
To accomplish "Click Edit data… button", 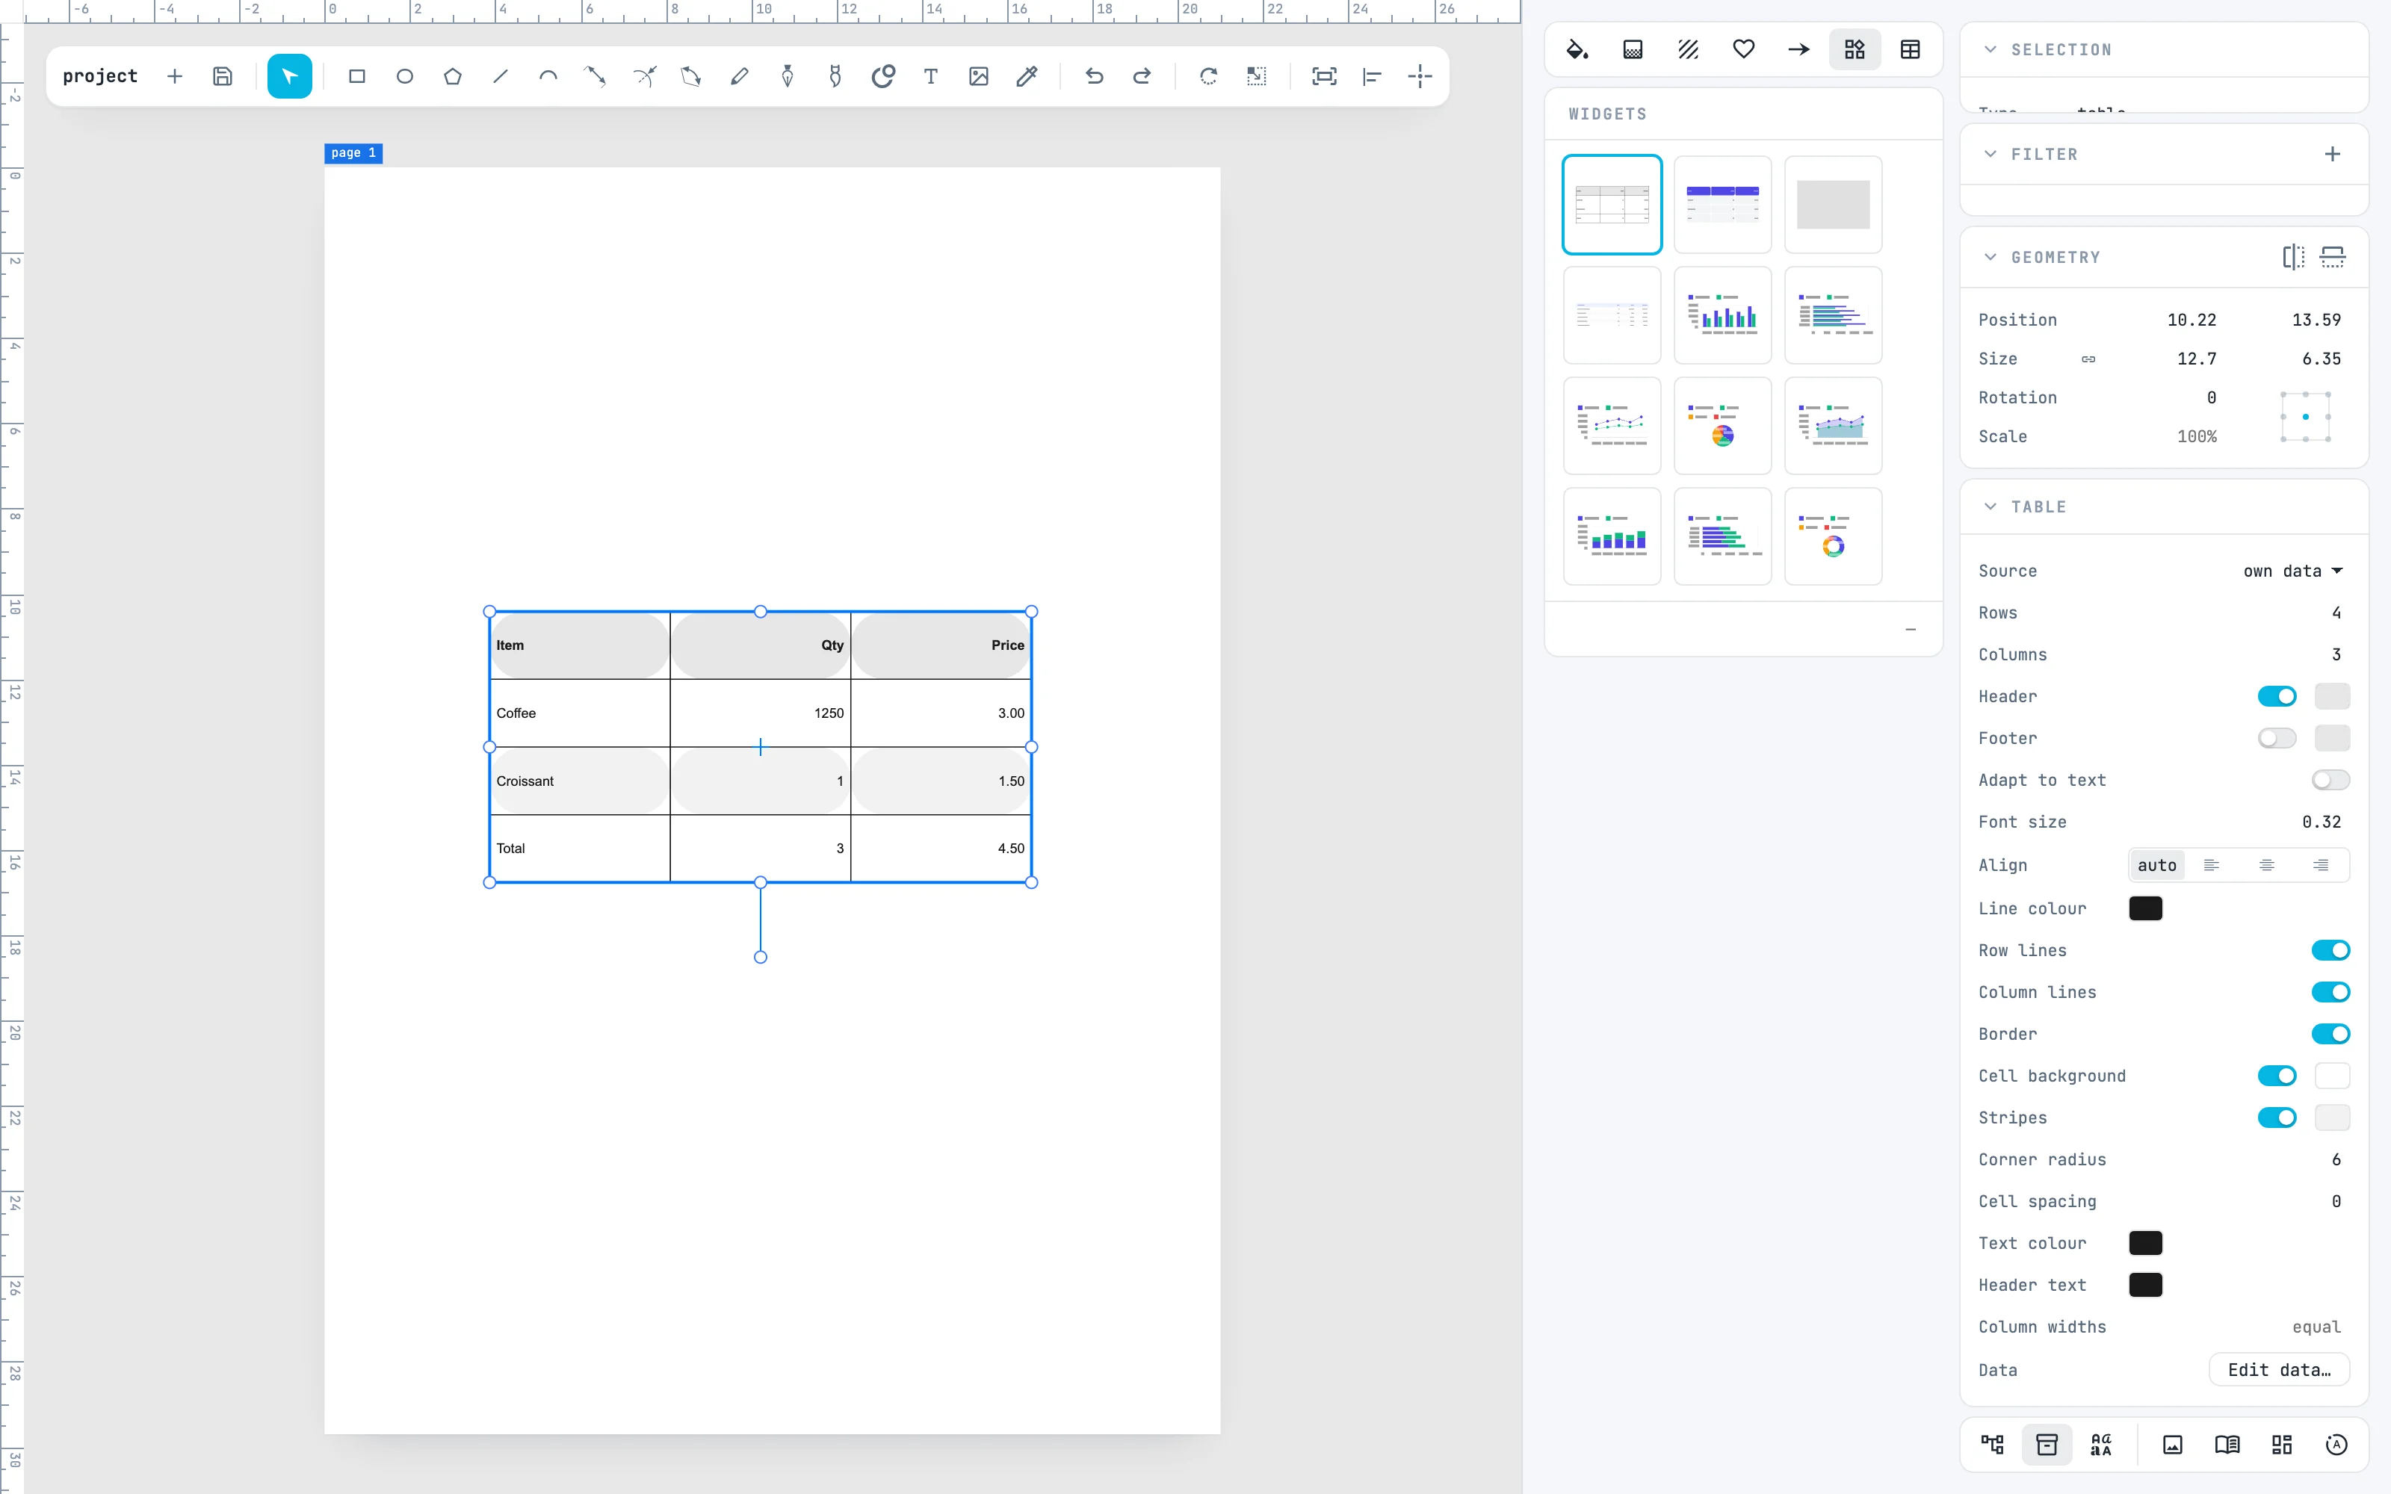I will [2280, 1371].
